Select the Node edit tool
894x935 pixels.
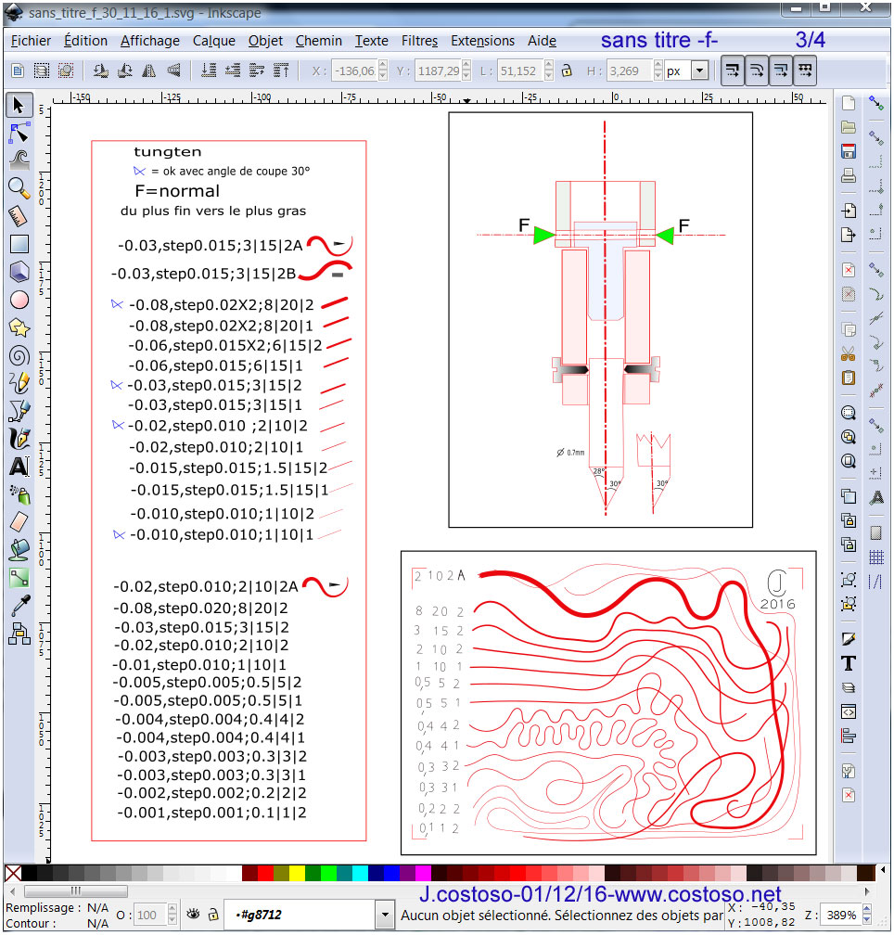tap(19, 133)
